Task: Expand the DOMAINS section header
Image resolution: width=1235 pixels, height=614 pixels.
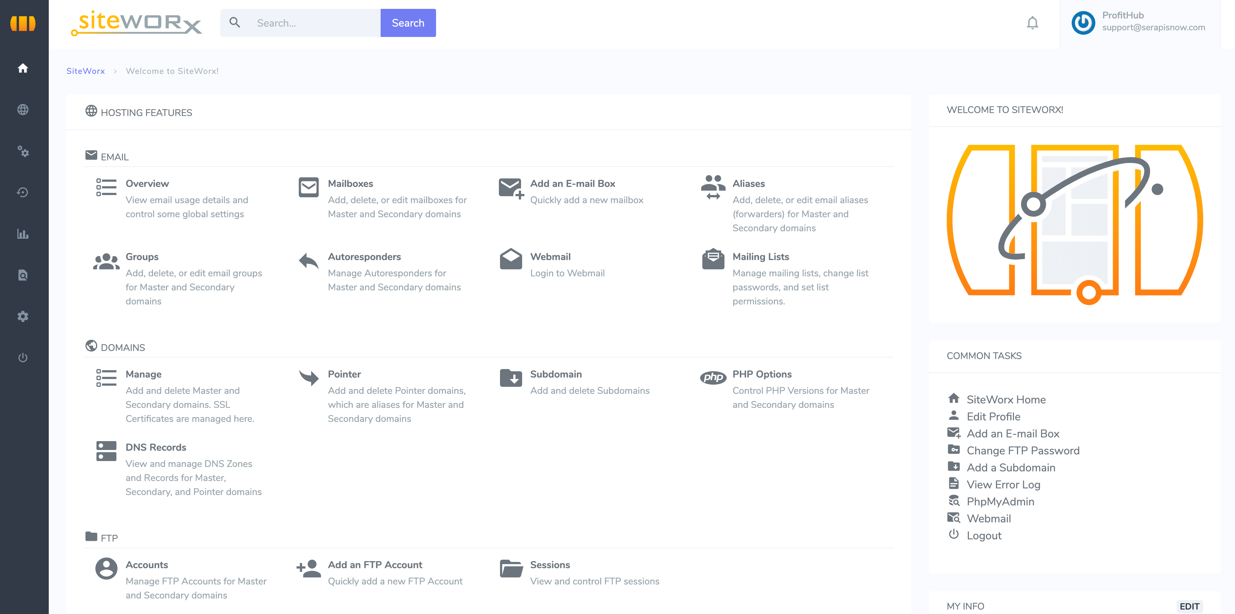Action: 123,347
